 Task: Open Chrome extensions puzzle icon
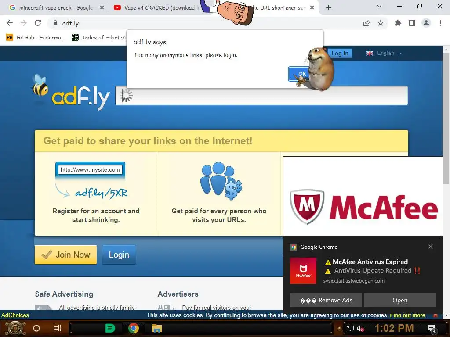(x=398, y=23)
